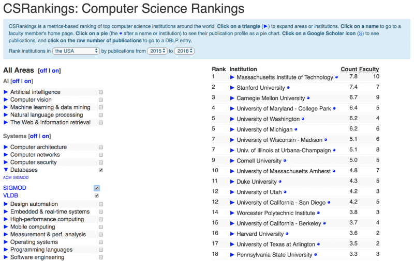The height and width of the screenshot is (261, 414).
Task: Click pie icon next to Harvard University
Action: [x=287, y=234]
